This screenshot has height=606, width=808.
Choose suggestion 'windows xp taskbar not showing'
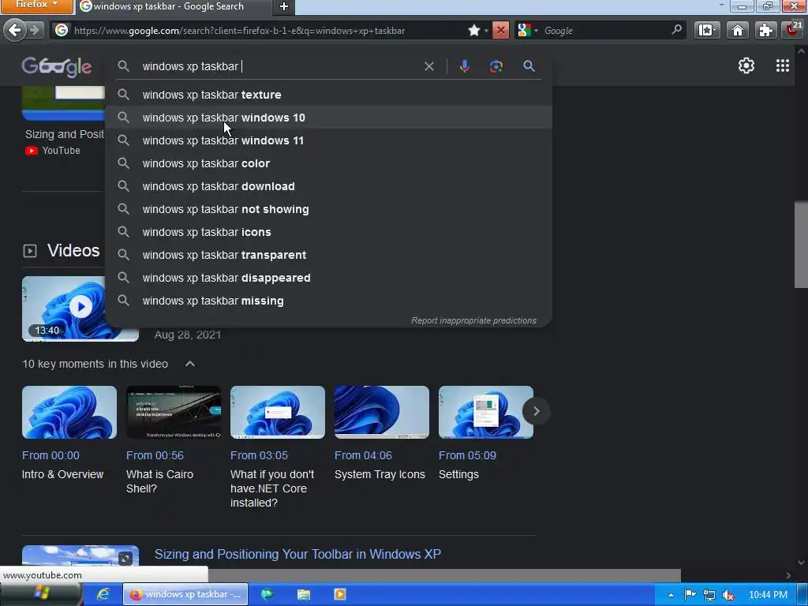point(328,209)
